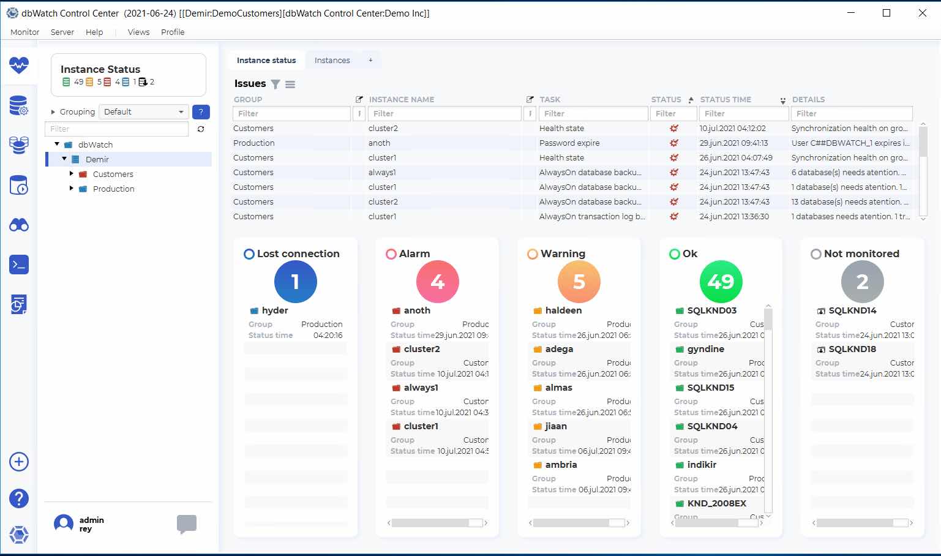Collapse the Demir tree node
Screen dimensions: 941x556
(64, 159)
